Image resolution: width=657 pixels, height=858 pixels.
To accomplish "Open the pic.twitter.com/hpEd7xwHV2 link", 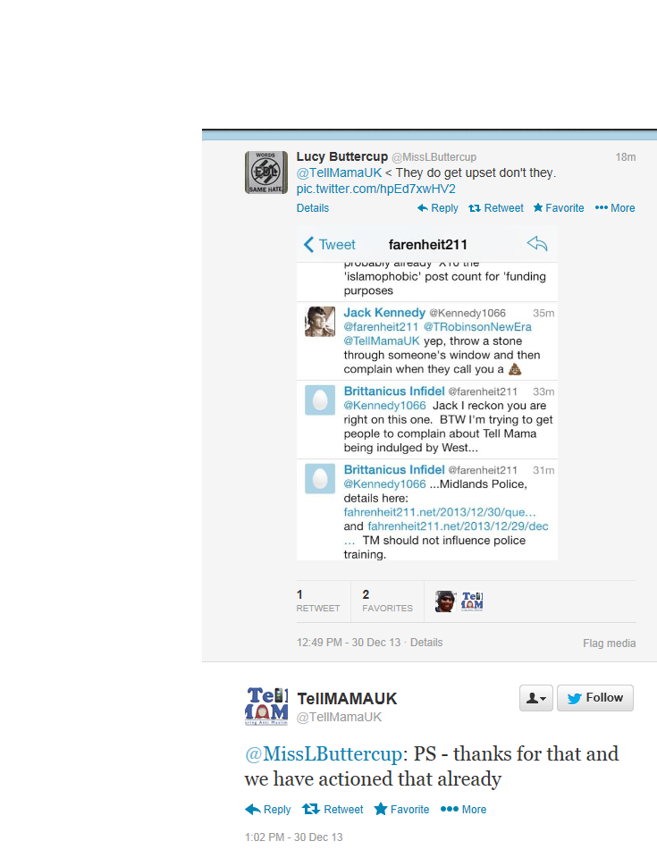I will (375, 189).
